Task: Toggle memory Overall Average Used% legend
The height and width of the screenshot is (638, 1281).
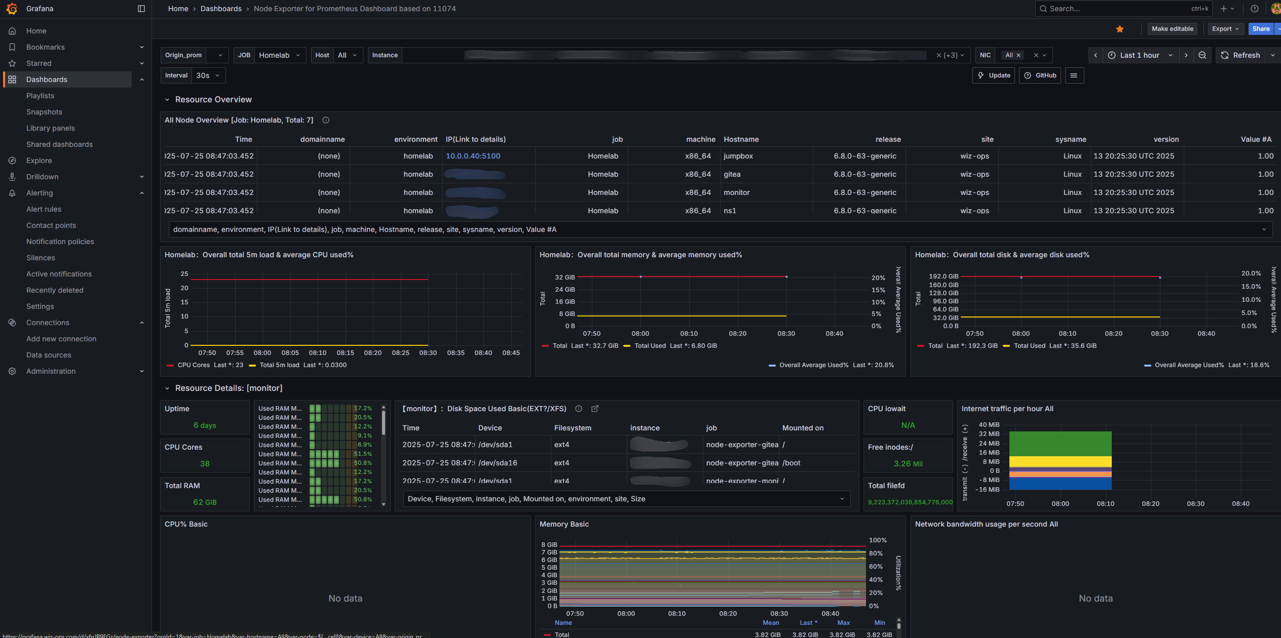Action: 813,365
